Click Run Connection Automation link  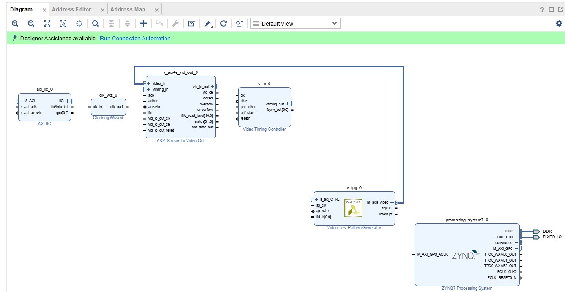click(135, 39)
